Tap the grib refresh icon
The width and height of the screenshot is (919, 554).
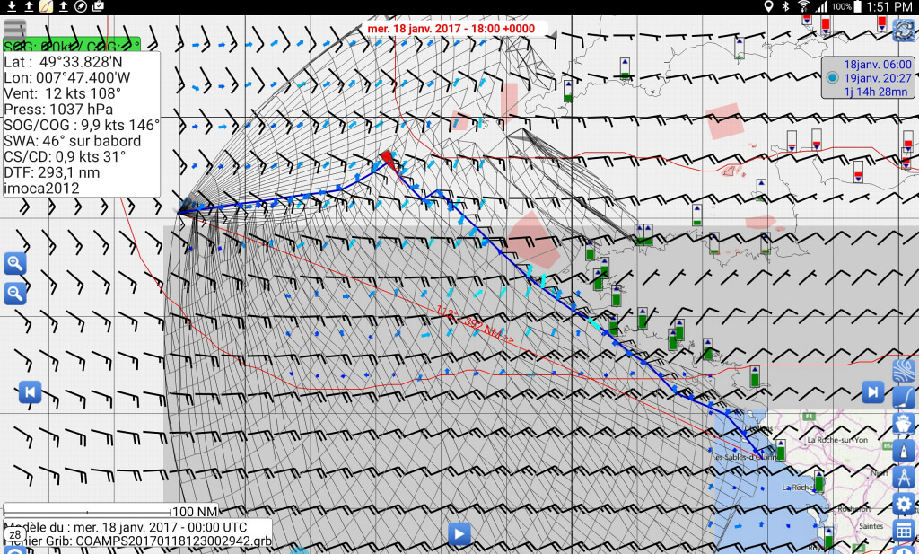[x=904, y=30]
